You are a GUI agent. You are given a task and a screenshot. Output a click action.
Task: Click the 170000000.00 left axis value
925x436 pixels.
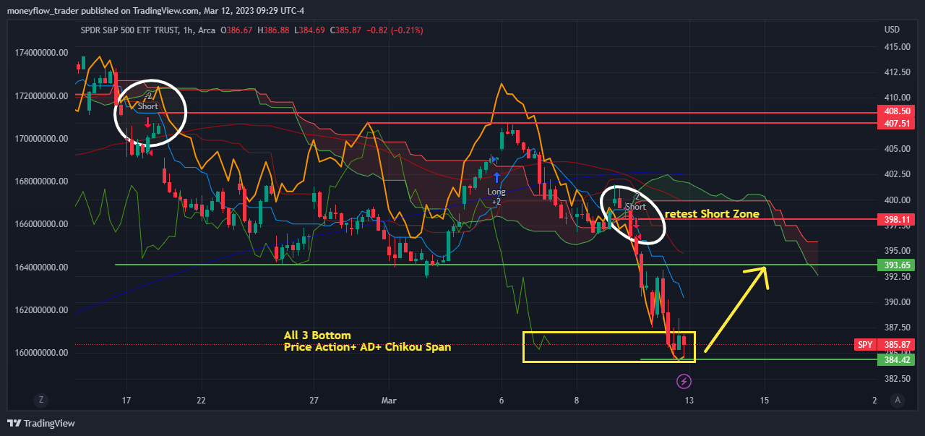pos(41,139)
